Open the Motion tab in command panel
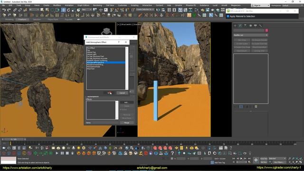The width and height of the screenshot is (304, 171). [x=250, y=25]
